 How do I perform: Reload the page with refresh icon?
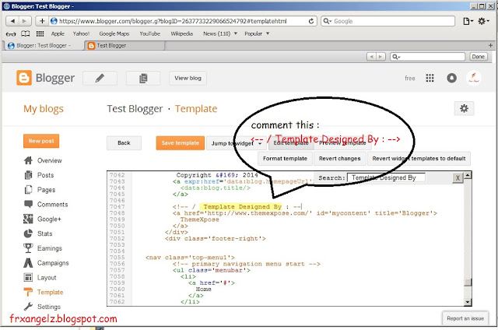tap(311, 21)
